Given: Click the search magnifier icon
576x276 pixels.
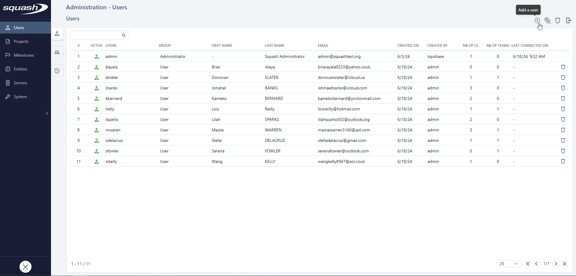Looking at the screenshot, I should [124, 35].
